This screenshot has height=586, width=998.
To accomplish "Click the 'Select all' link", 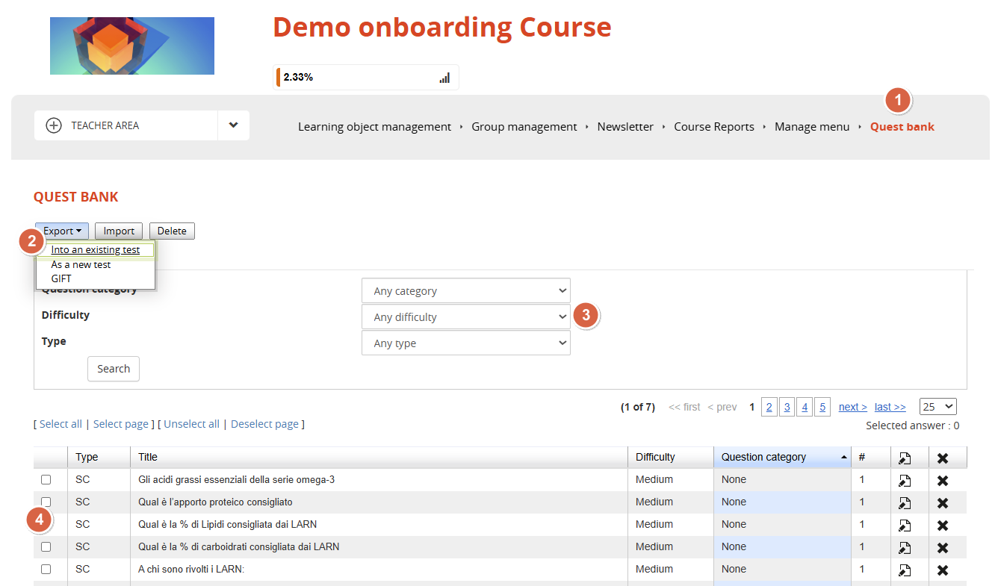I will (x=61, y=424).
